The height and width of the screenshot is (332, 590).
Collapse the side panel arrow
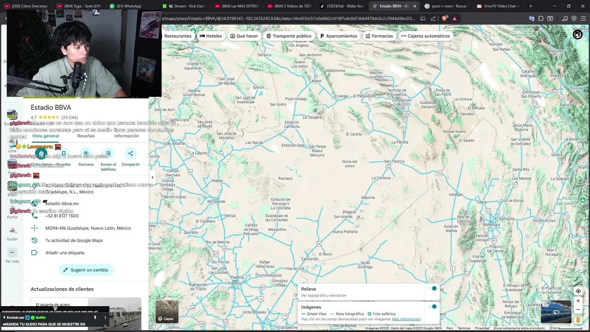point(152,177)
